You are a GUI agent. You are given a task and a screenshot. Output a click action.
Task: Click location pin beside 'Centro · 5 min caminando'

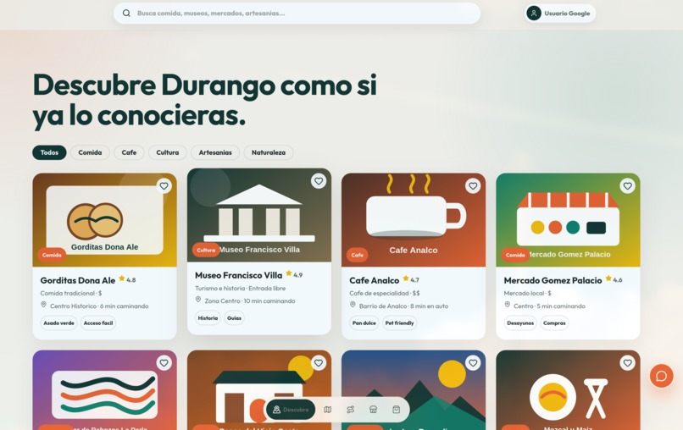pos(507,305)
